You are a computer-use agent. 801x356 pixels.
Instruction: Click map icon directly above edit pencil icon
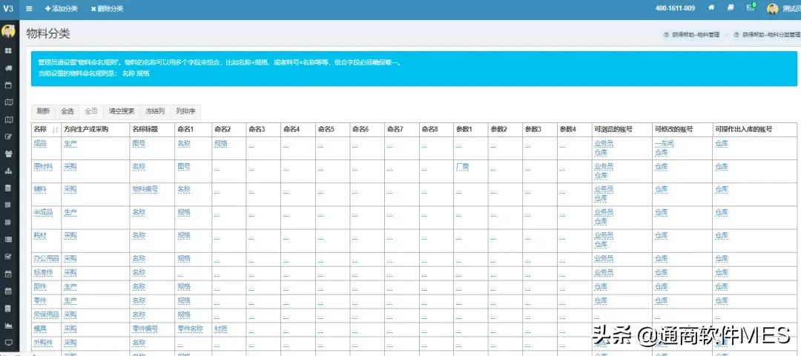click(8, 119)
